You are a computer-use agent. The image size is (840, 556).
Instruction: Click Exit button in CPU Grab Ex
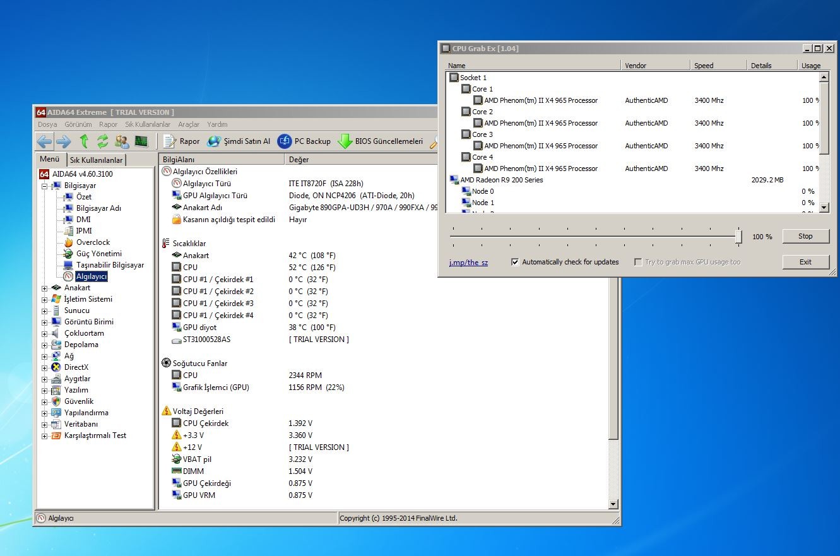(x=805, y=262)
